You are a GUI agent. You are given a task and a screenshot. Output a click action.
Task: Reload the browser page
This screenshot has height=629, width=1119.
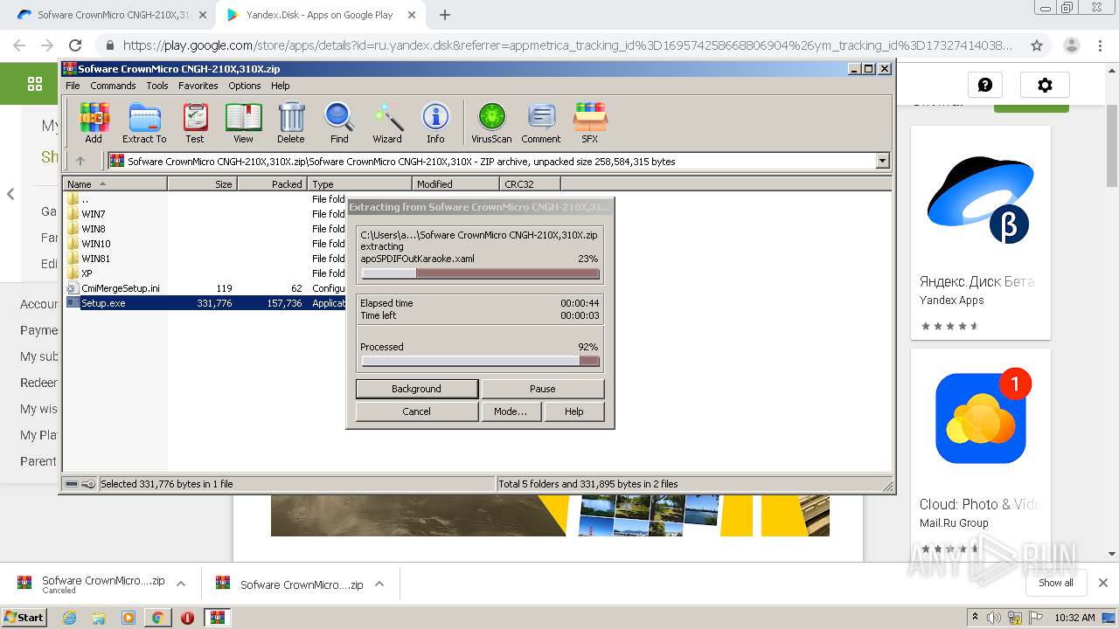75,45
